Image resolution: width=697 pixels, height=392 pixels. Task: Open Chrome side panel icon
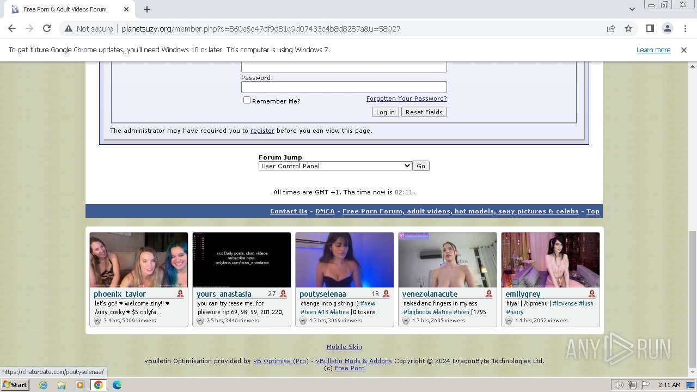650,28
